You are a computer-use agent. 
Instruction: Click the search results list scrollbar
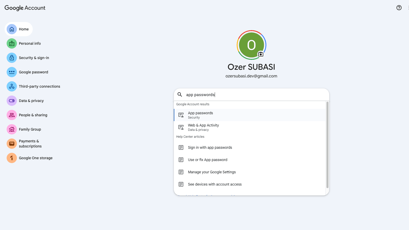(327, 145)
